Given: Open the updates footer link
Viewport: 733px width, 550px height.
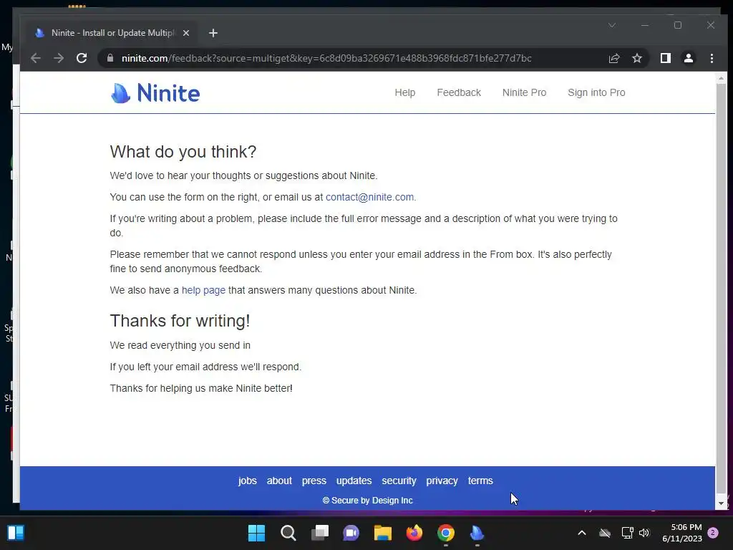Looking at the screenshot, I should (354, 481).
